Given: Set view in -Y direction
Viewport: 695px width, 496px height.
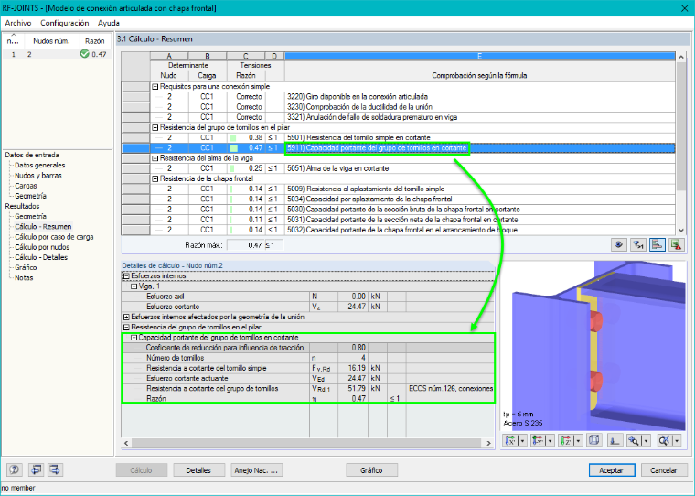Looking at the screenshot, I should coord(538,440).
